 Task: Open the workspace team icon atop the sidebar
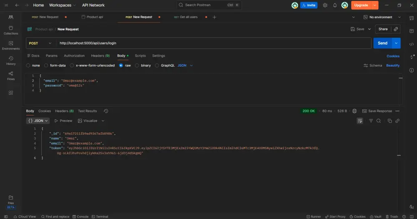[11, 17]
